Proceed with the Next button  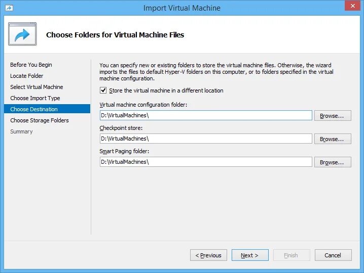point(250,255)
